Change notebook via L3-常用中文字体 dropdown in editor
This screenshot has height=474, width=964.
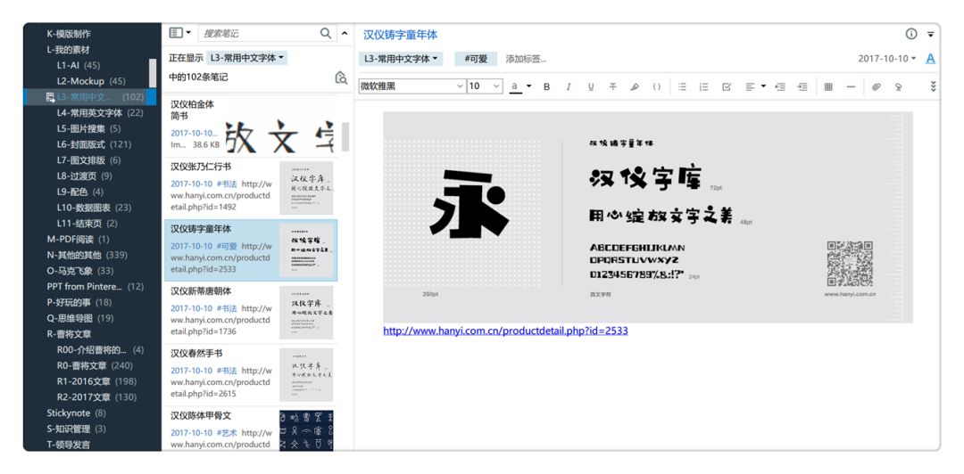(401, 59)
